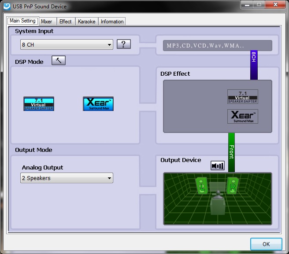
Task: Open the Information tab
Action: click(112, 22)
